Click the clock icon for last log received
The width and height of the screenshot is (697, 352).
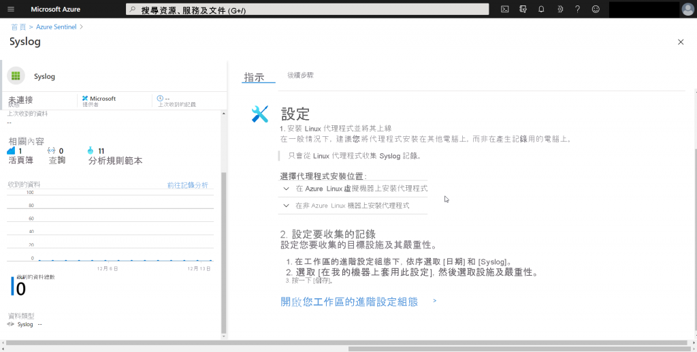tap(161, 98)
